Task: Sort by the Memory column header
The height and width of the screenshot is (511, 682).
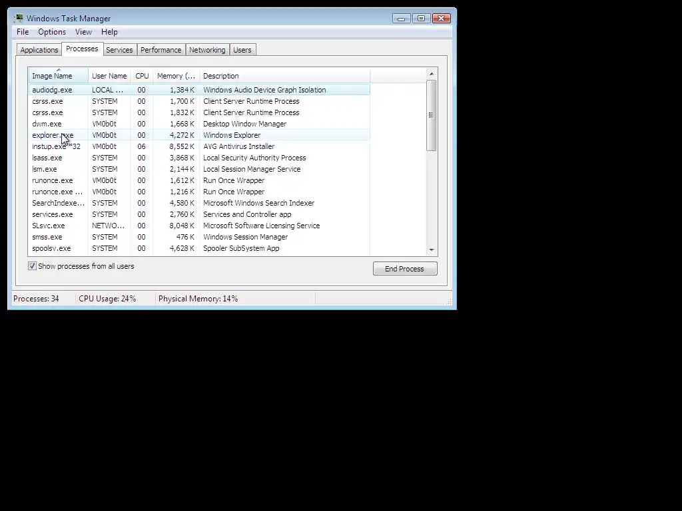Action: (176, 76)
